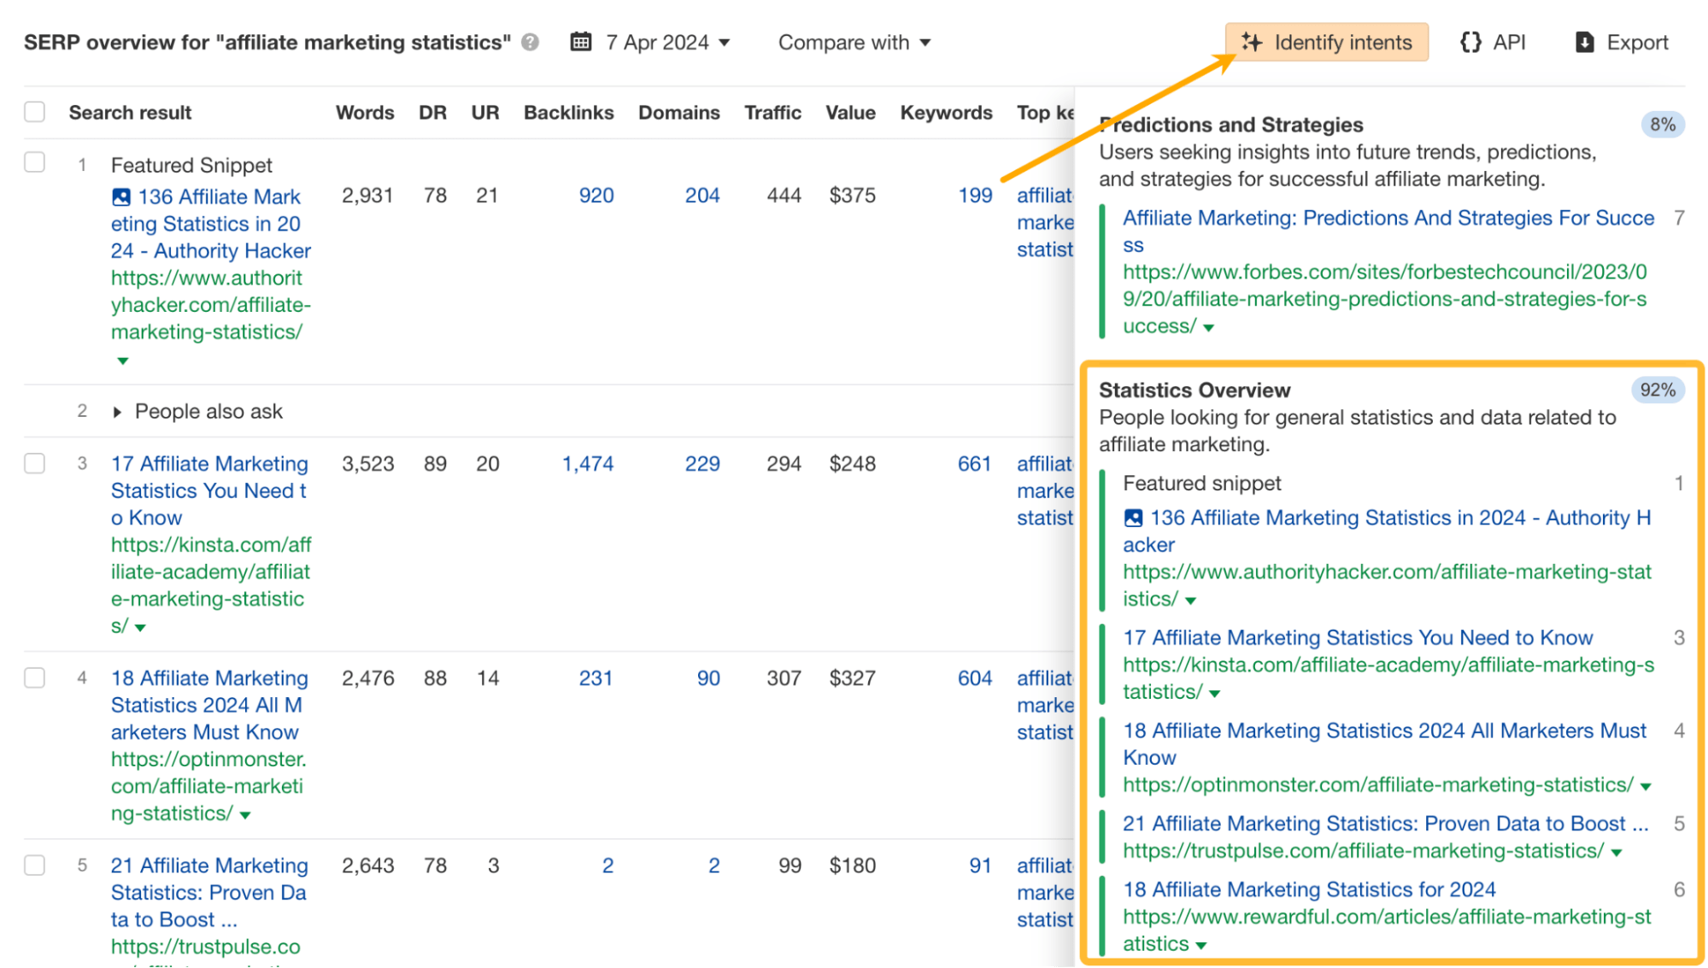The width and height of the screenshot is (1708, 968).
Task: Click the Export download icon
Action: click(x=1584, y=42)
